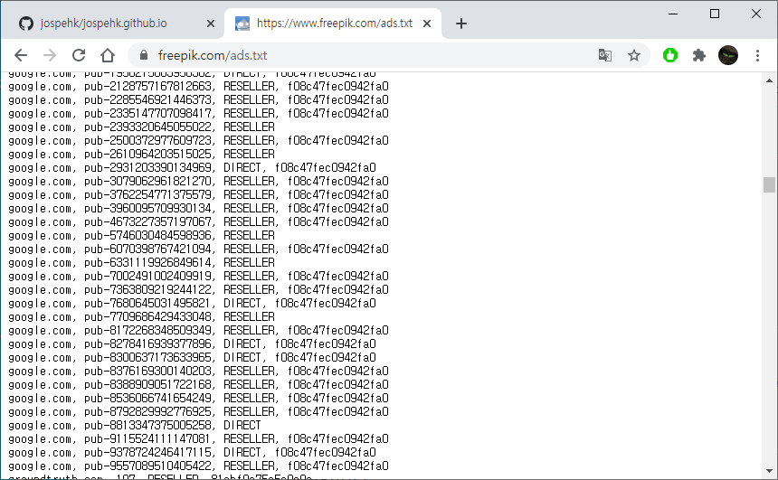The image size is (778, 480).
Task: Click text pub-2610964203515025
Action: (x=149, y=155)
